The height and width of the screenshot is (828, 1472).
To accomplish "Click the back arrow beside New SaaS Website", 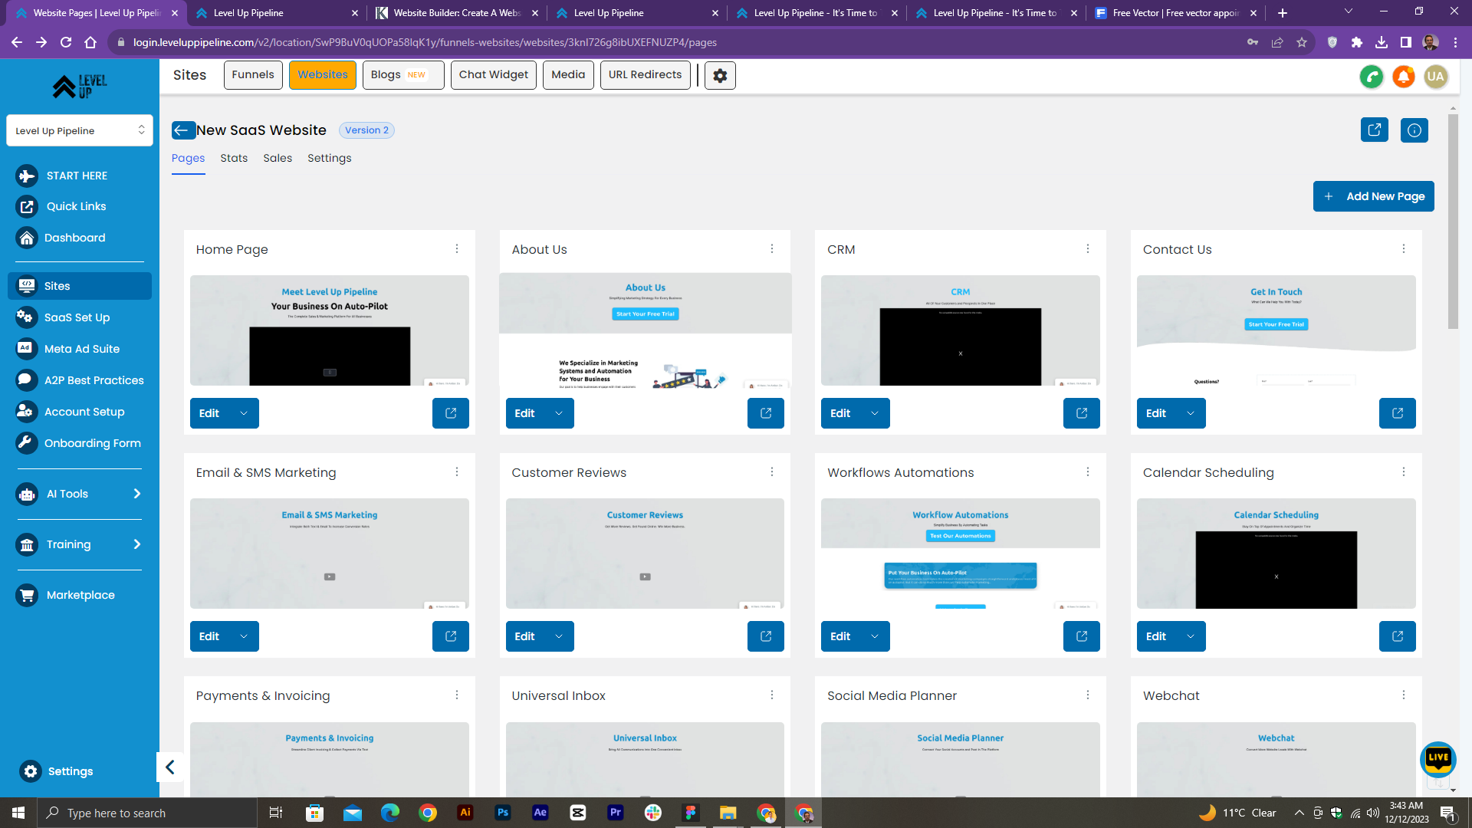I will pos(182,130).
